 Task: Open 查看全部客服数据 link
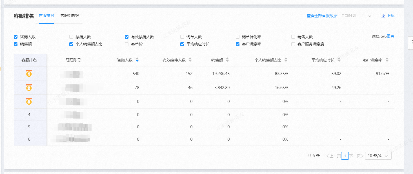coord(322,16)
